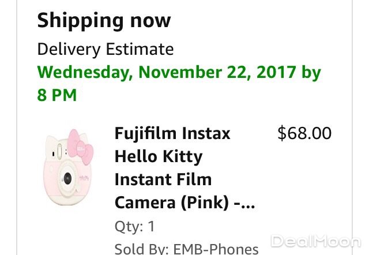Click the "Delivery Estimate" label

pos(106,50)
